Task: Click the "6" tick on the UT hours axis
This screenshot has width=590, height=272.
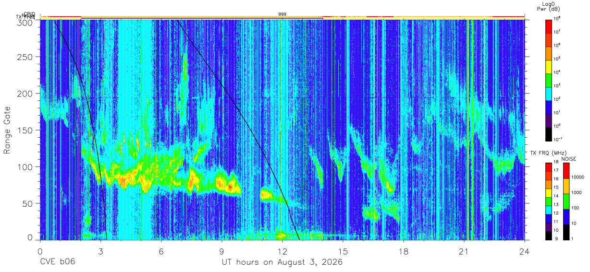Action: pyautogui.click(x=161, y=251)
